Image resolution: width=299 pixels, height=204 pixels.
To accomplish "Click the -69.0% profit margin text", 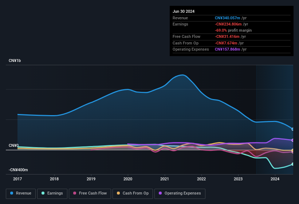I will point(233,31).
